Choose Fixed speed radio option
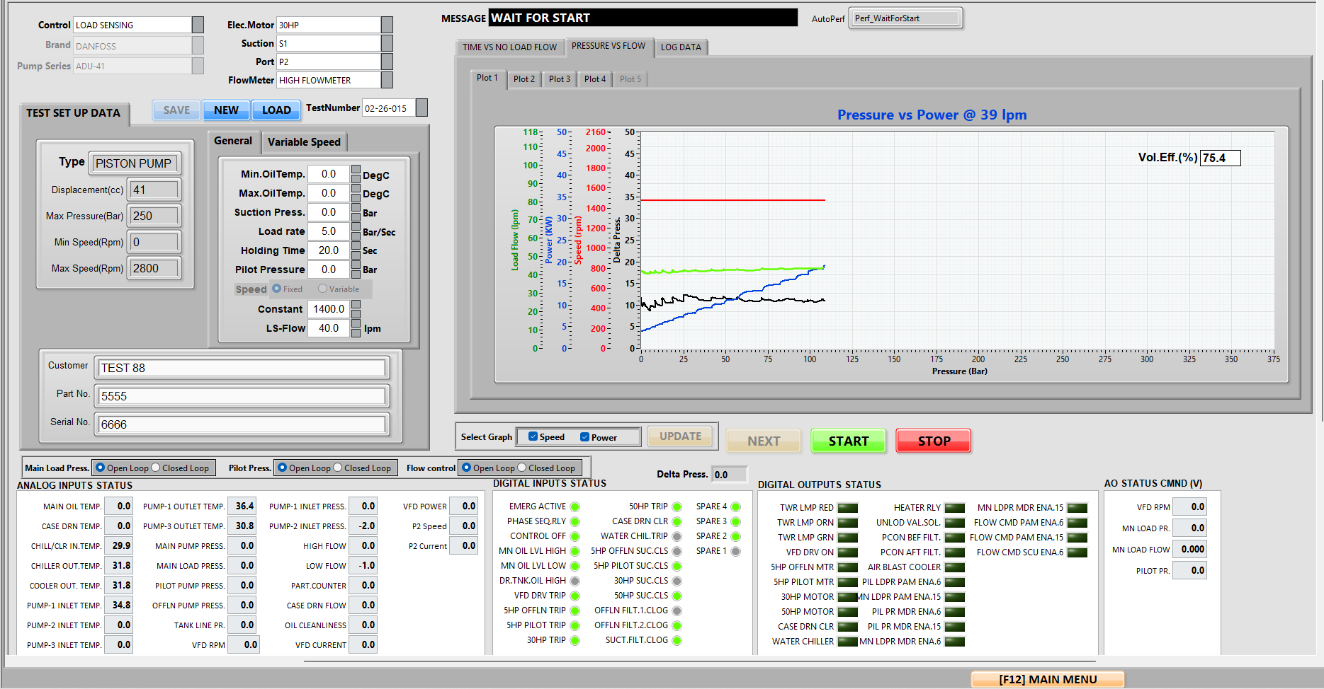The height and width of the screenshot is (689, 1324). [277, 289]
